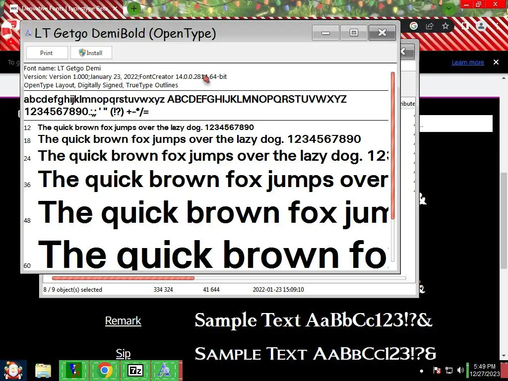Click the Wix favicon on Chrome tab
The height and width of the screenshot is (381, 508).
13,8
